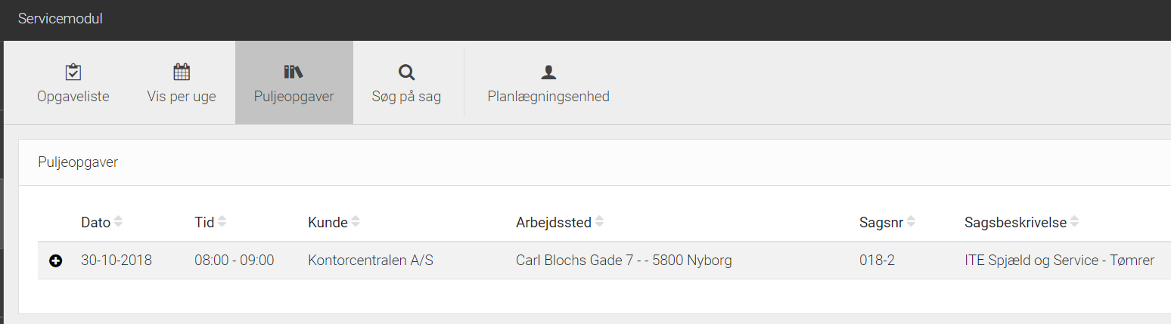This screenshot has width=1171, height=324.
Task: Click the Servicemodul title
Action: coord(61,19)
